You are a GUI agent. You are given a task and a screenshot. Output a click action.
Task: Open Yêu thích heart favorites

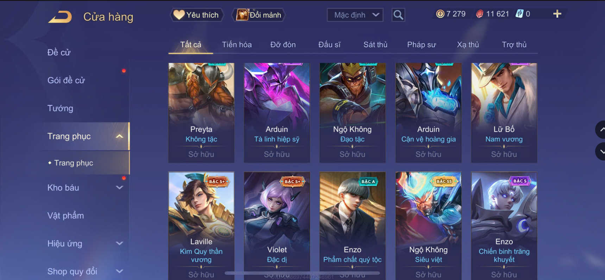click(197, 15)
